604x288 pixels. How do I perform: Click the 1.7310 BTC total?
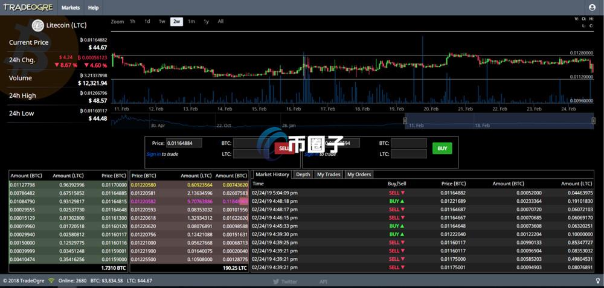point(112,267)
